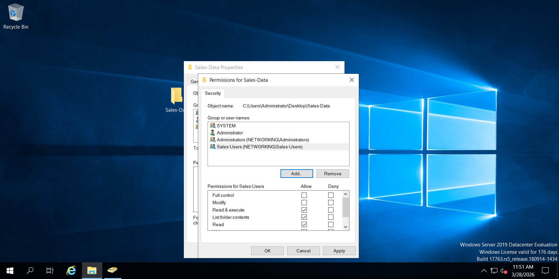The height and width of the screenshot is (279, 559).
Task: Open the Windows Start menu
Action: (x=10, y=271)
